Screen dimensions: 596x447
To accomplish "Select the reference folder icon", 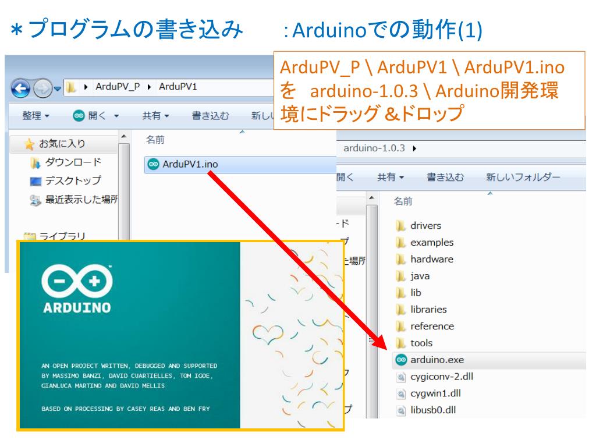I will pos(400,326).
